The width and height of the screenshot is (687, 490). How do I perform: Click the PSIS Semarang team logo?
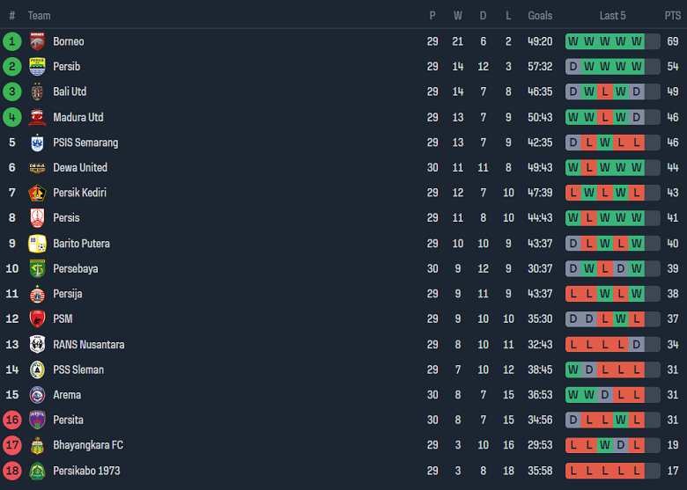click(37, 143)
